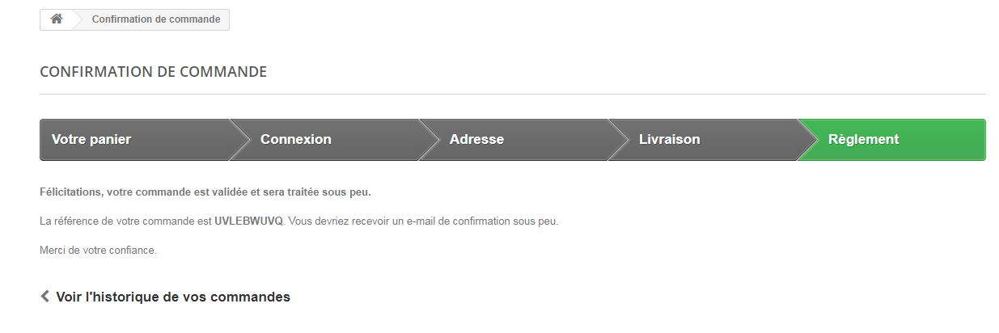
Task: Click the green Règlement step
Action: tap(863, 140)
